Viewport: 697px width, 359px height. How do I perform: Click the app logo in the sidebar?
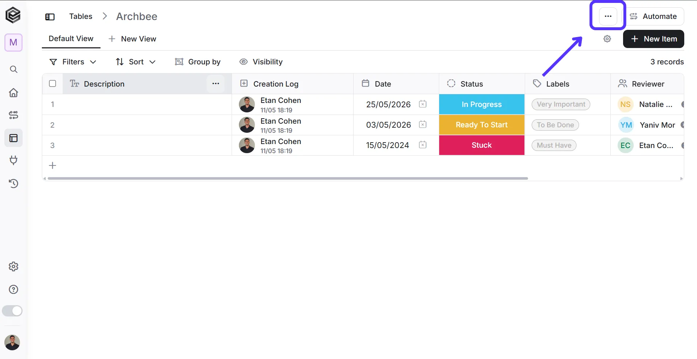point(13,15)
